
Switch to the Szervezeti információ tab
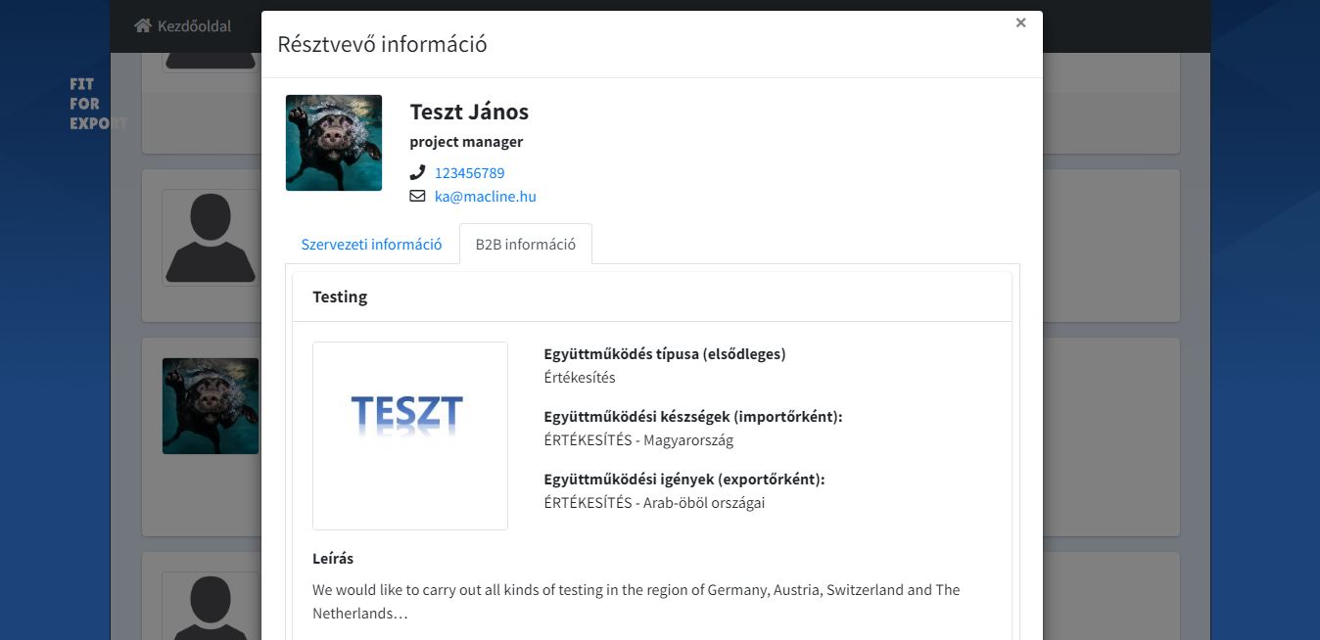[371, 245]
